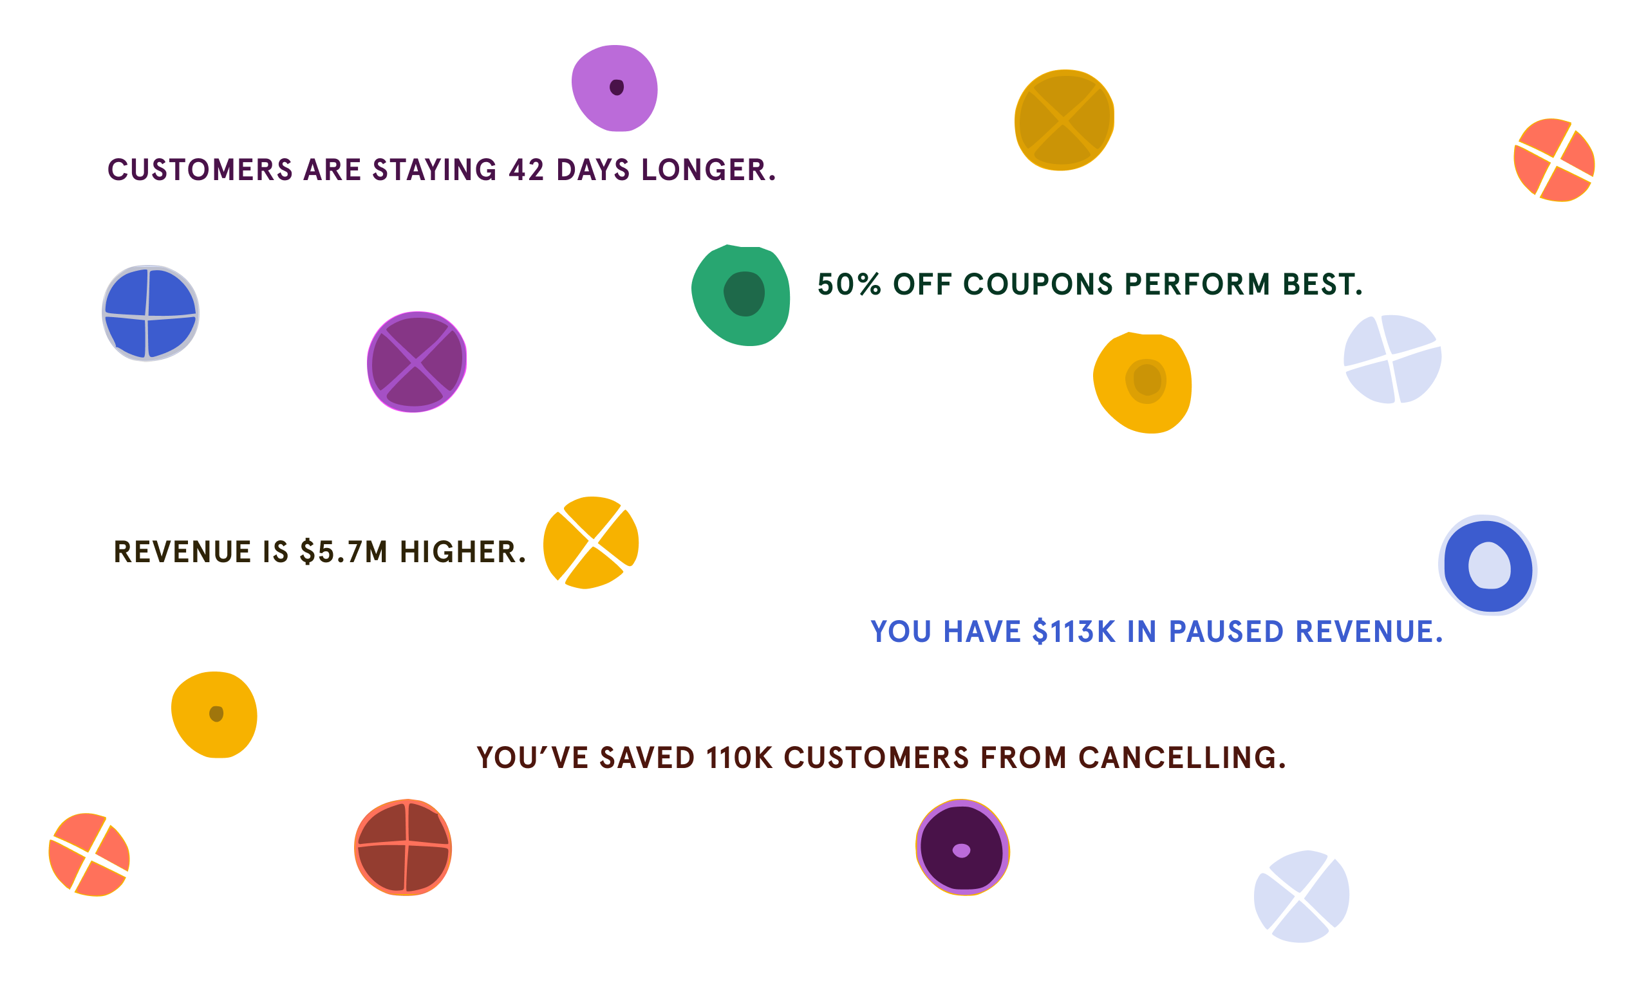Screen dimensions: 1648x988
Task: Click coral cross circle near dark gold circle
Action: pyautogui.click(x=1553, y=160)
